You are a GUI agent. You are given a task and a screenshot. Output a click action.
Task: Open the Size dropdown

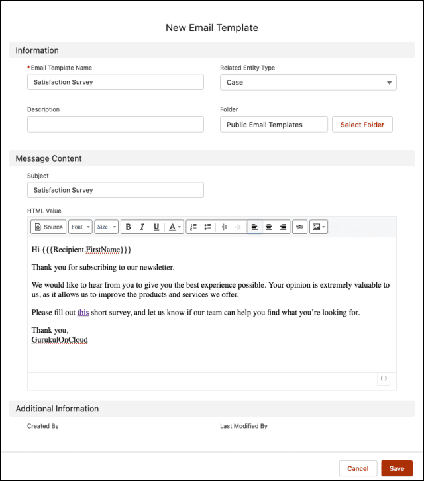click(107, 227)
